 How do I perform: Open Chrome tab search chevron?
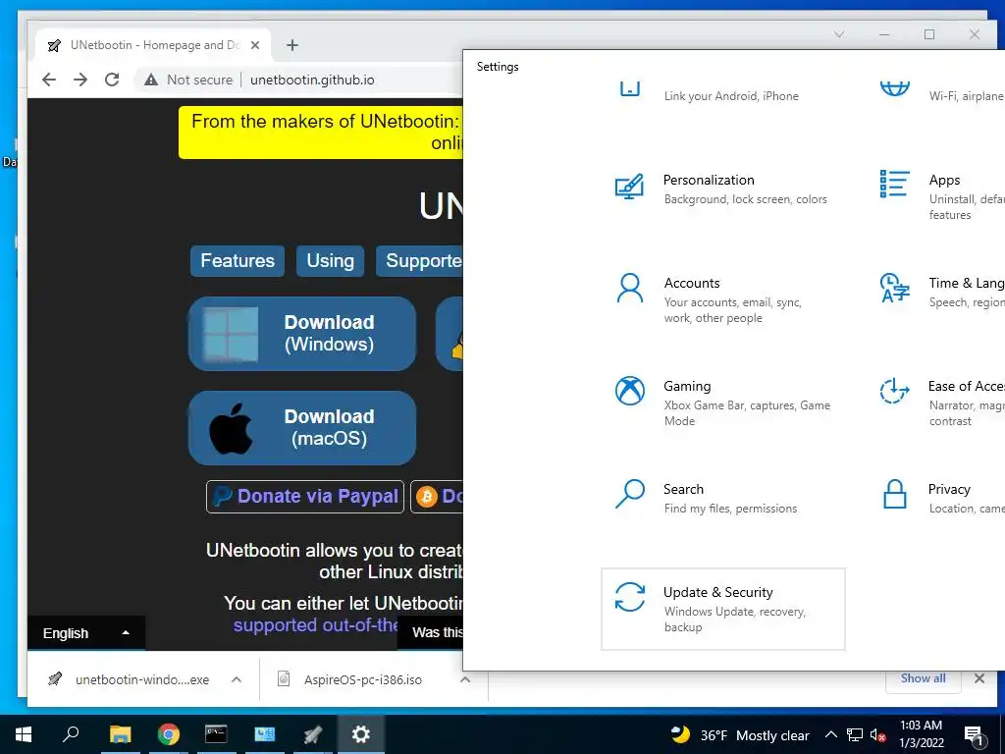click(x=839, y=34)
